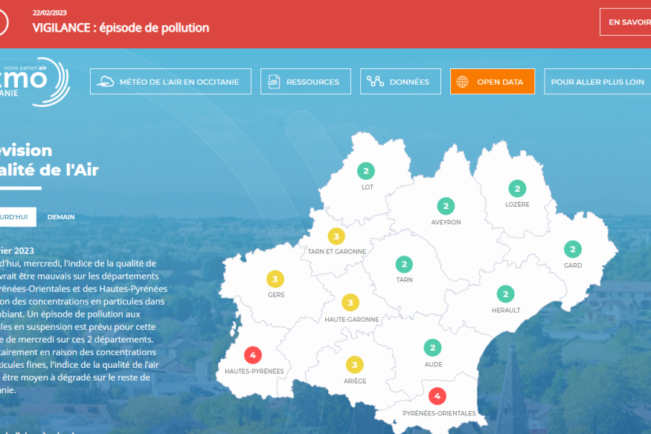Screen dimensions: 651x434
Task: Click the Pyrénées-Orientales red index marker
Action: click(x=437, y=396)
